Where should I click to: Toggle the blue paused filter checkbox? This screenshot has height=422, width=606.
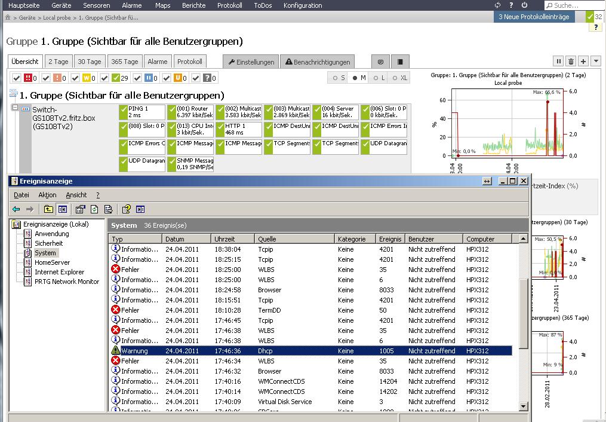click(x=137, y=78)
